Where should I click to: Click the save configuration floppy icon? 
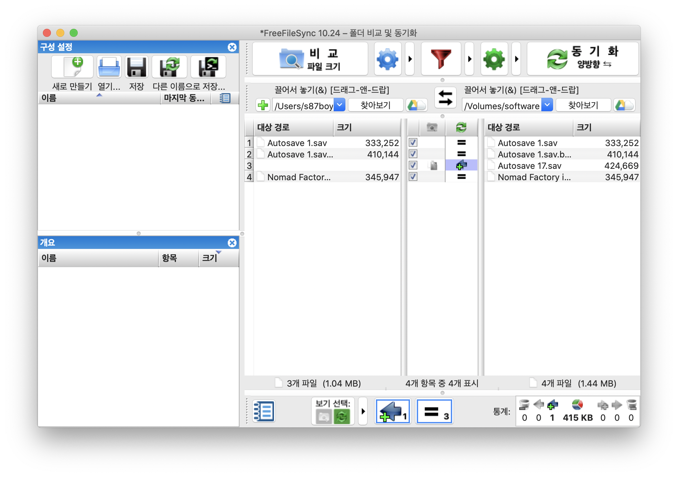[x=136, y=67]
